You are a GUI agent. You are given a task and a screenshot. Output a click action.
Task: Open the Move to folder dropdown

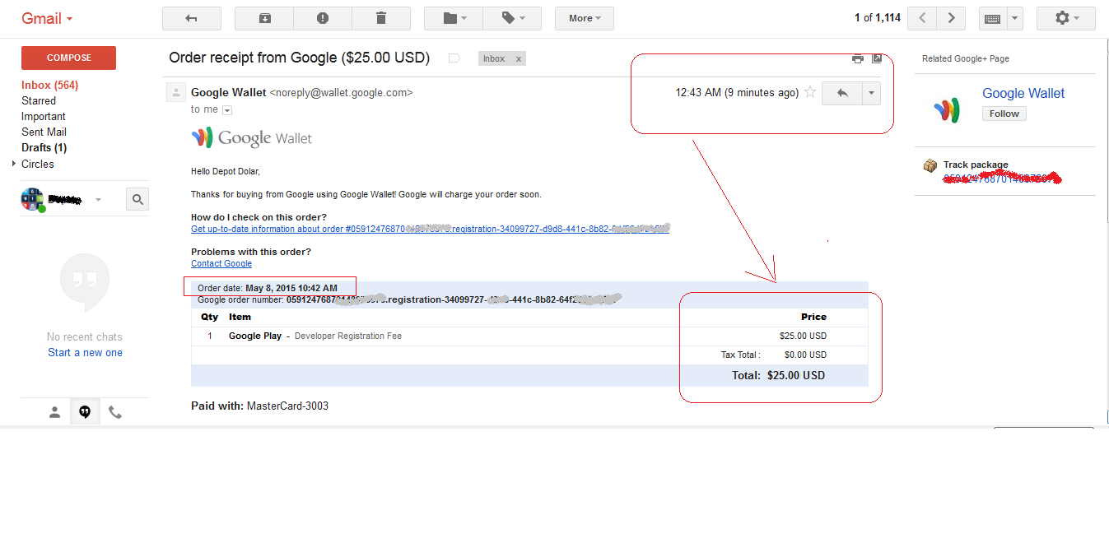454,18
